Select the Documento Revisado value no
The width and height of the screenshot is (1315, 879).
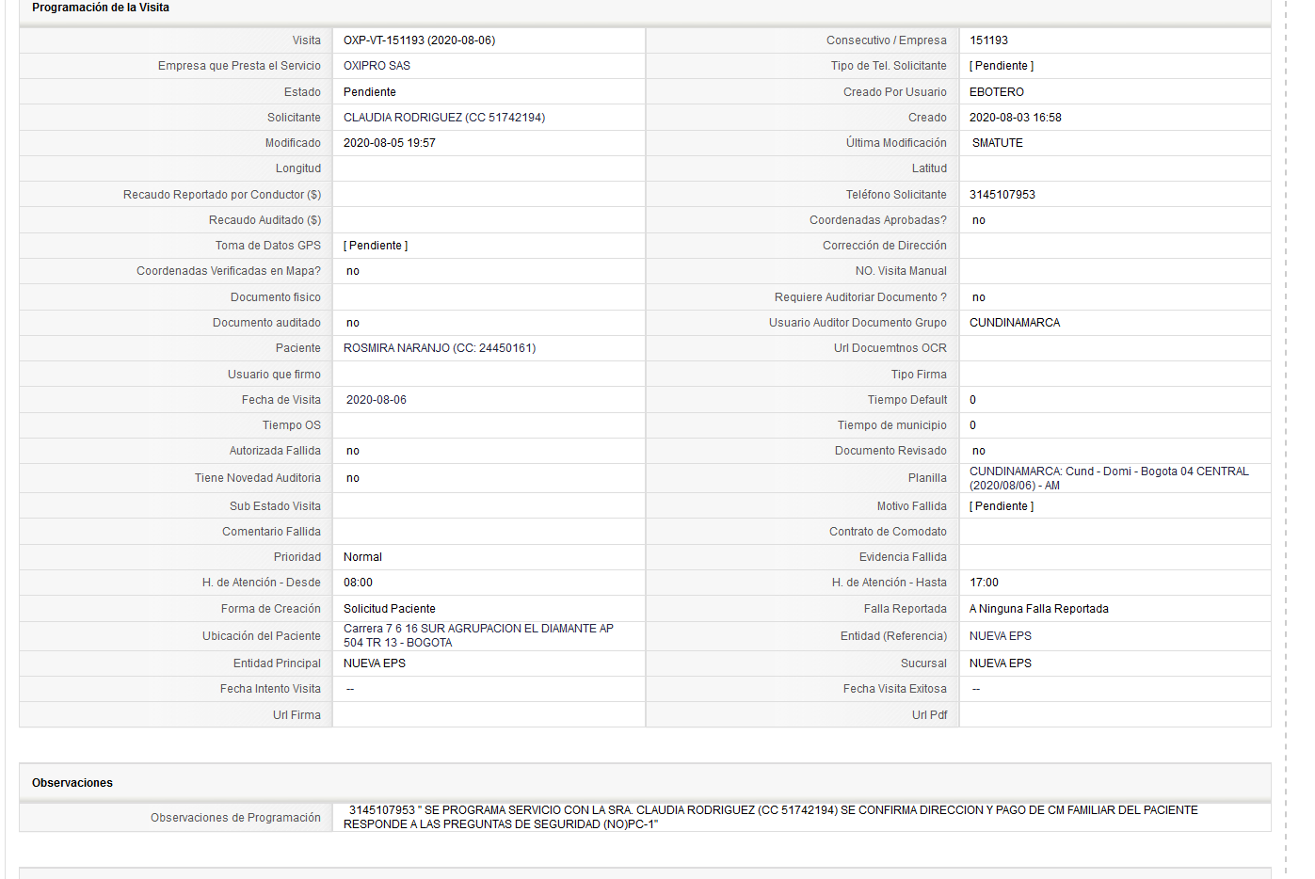[979, 451]
